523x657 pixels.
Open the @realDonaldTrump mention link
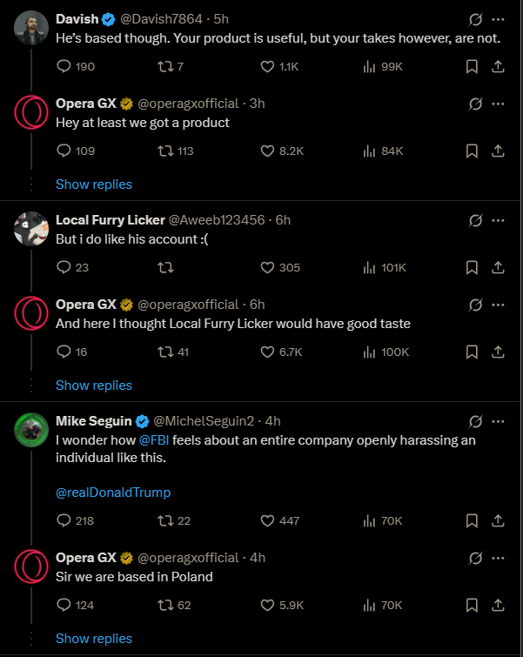(113, 493)
